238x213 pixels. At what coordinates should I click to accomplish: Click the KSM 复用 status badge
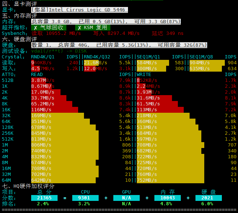coord(93,28)
